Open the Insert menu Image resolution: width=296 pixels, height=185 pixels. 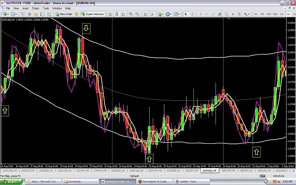point(26,9)
